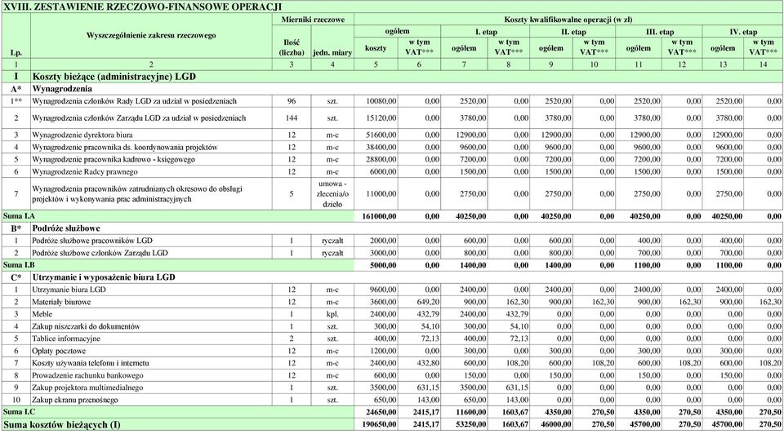Click header 'Koszty kwalifikowalne operacji (w zł)'

(568, 20)
